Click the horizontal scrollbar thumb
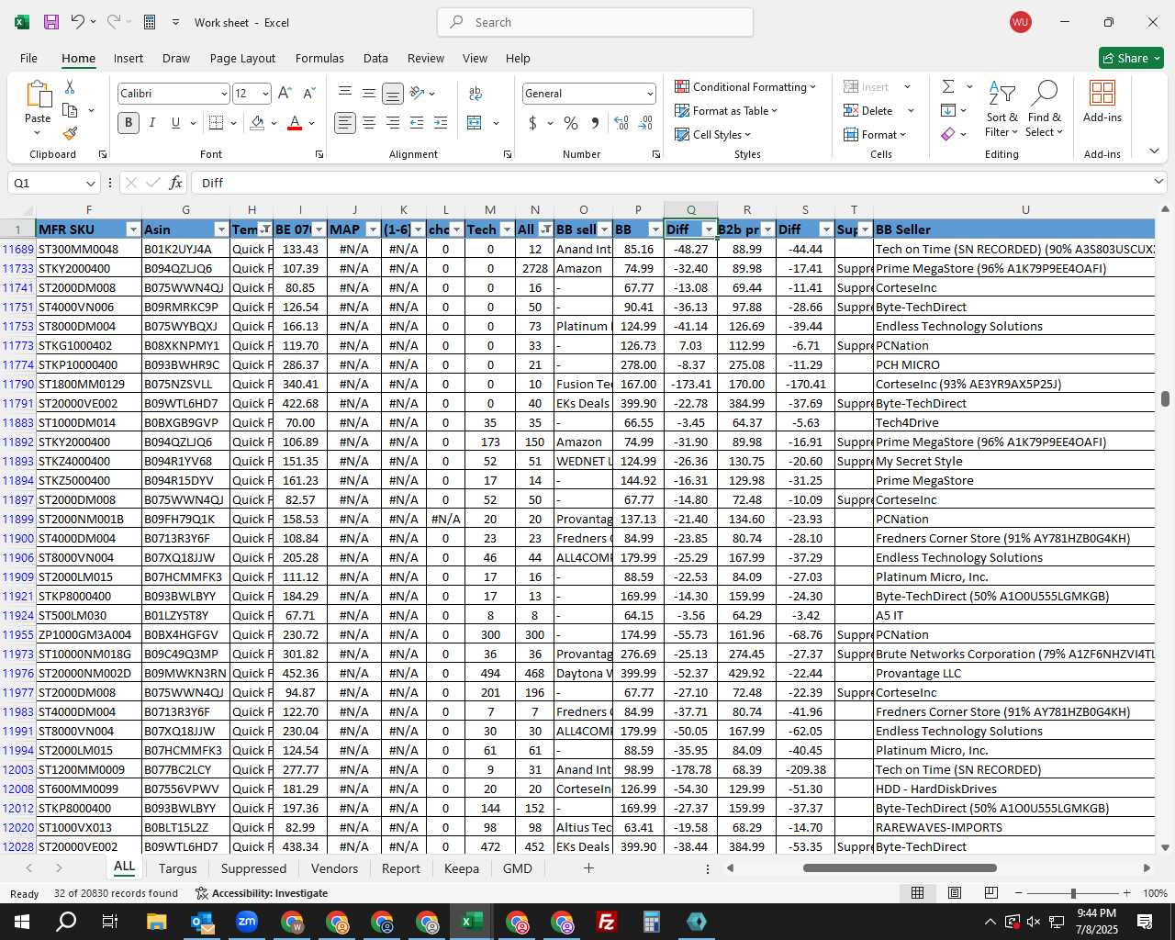Screen dimensions: 1175x940 (900, 867)
